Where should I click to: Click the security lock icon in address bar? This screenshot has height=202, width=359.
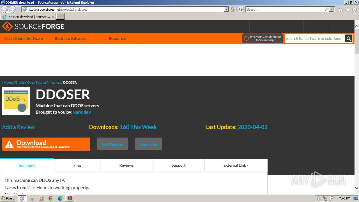(x=233, y=9)
